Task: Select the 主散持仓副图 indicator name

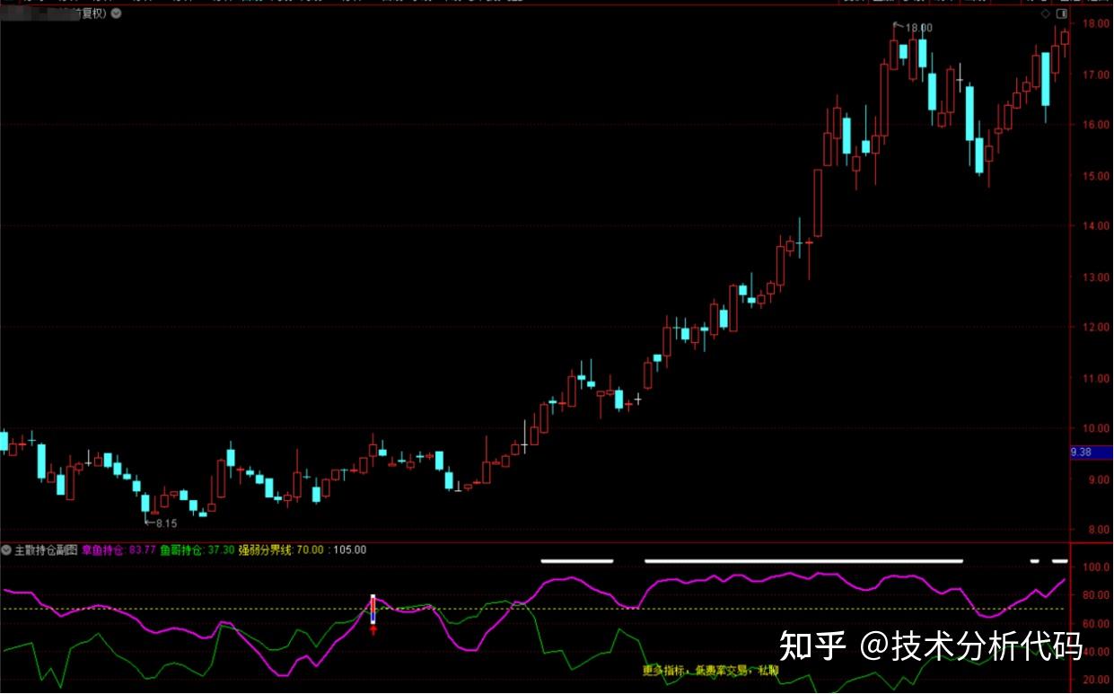Action: [46, 549]
